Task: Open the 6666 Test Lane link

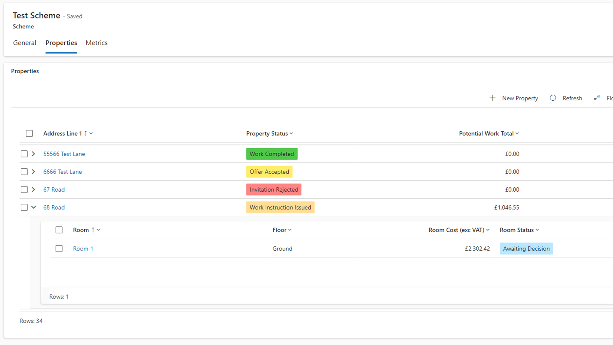Action: [x=63, y=172]
